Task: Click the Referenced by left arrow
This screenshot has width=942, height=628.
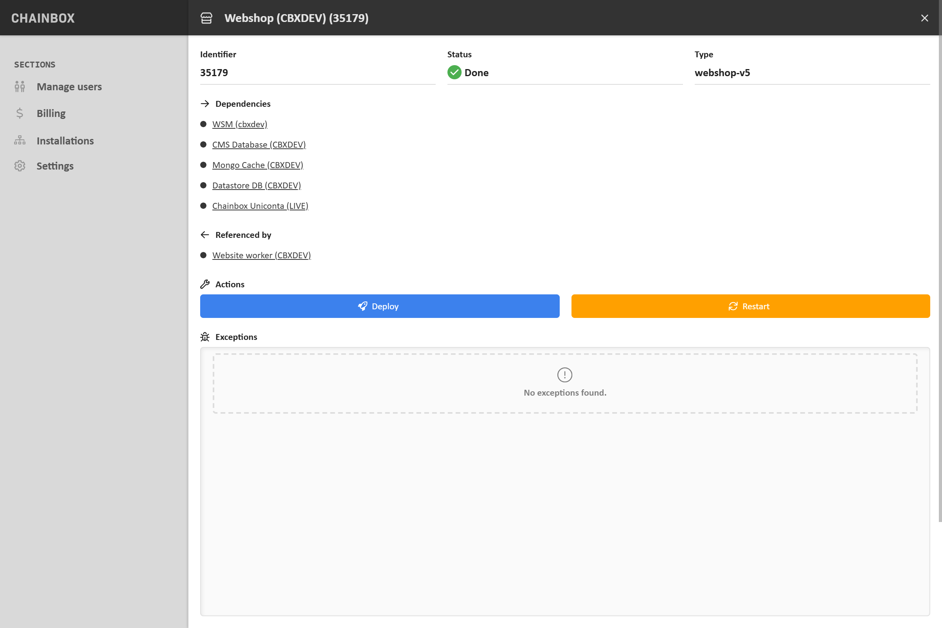Action: point(205,235)
